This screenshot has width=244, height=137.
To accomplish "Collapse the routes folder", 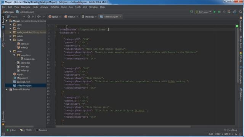I will pyautogui.click(x=10, y=40).
